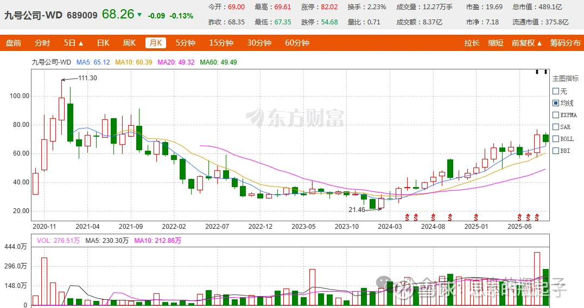Click the 成交量 12.27万手 value
Image resolution: width=584 pixels, height=308 pixels.
point(437,7)
